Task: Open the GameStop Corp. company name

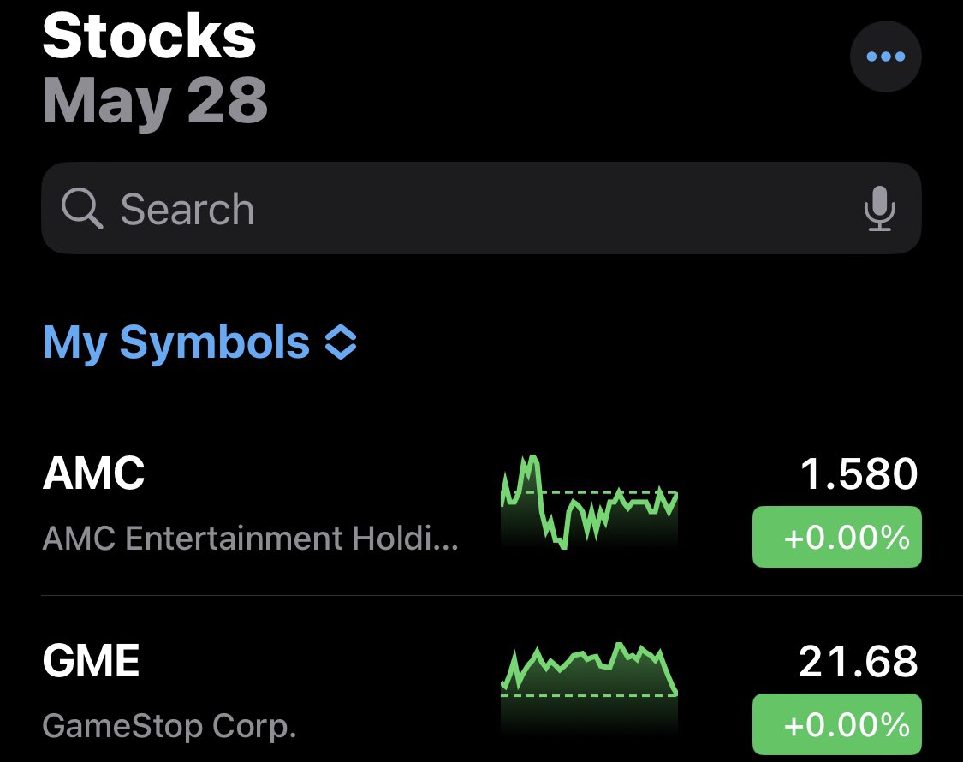Action: tap(169, 726)
